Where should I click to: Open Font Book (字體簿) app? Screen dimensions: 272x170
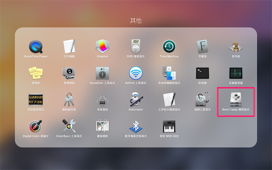click(x=202, y=47)
